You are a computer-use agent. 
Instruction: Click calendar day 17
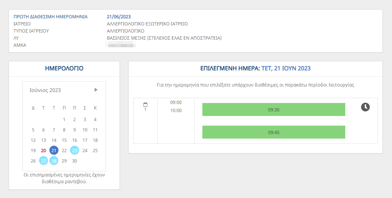[85, 140]
